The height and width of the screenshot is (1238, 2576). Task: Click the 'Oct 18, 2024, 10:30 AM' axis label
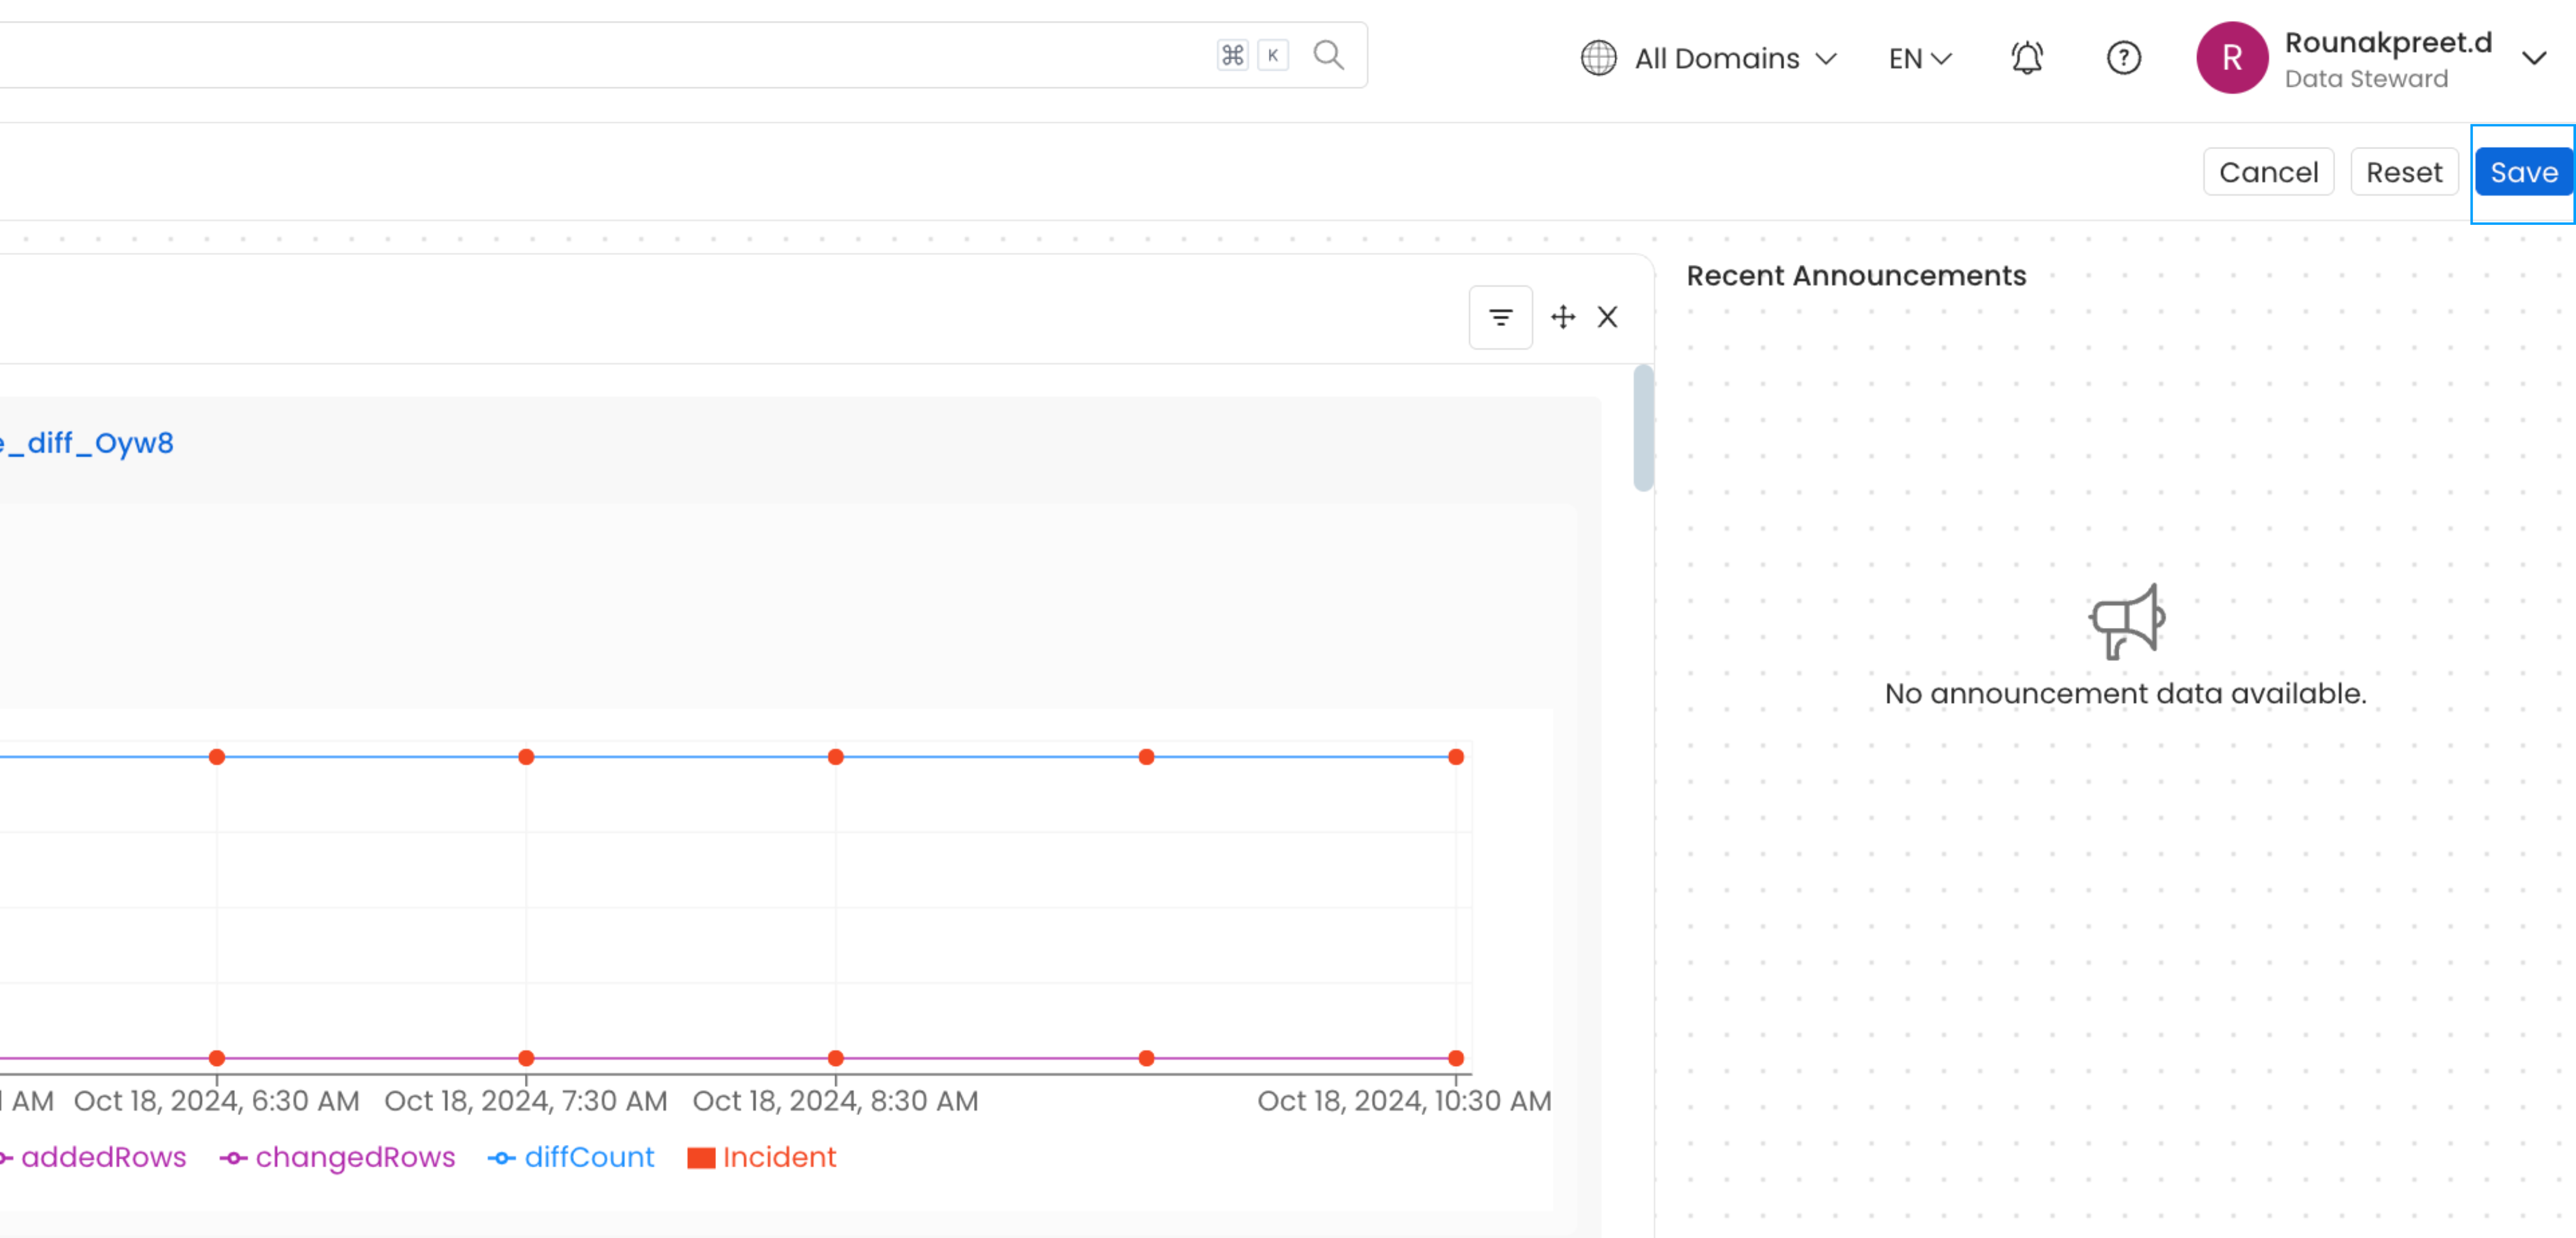1404,1101
